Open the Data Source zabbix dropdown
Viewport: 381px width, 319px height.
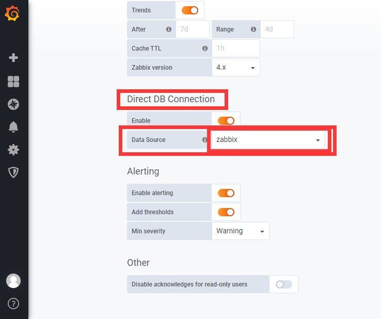click(x=268, y=140)
